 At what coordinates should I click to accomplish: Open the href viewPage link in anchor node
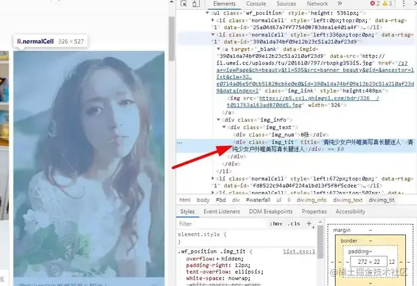(315, 77)
